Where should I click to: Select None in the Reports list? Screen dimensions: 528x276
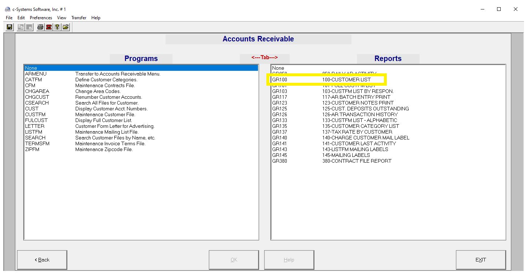[278, 68]
